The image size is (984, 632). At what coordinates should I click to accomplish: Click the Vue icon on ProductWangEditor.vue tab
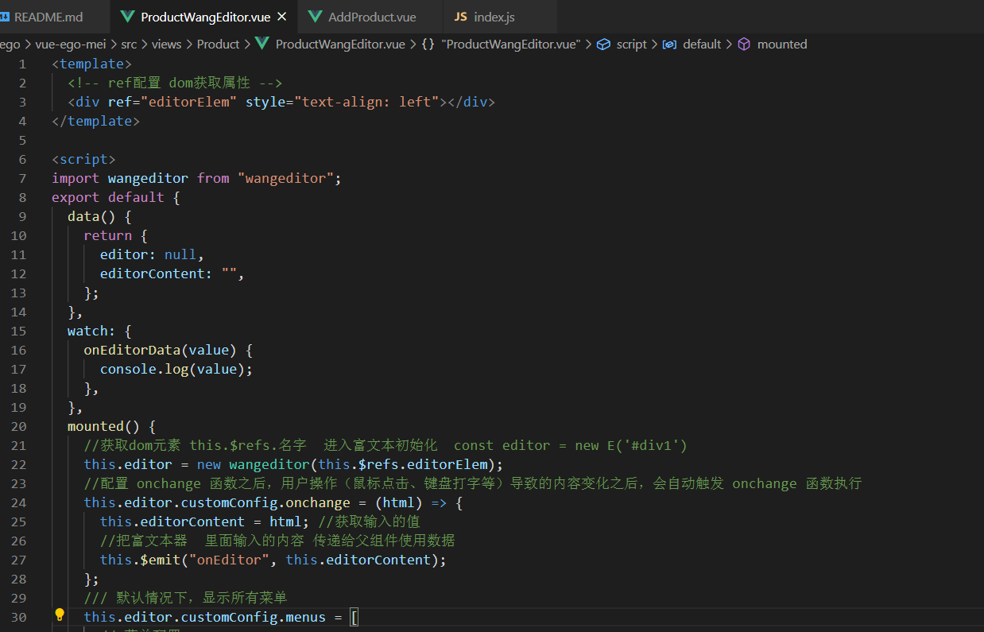click(127, 15)
